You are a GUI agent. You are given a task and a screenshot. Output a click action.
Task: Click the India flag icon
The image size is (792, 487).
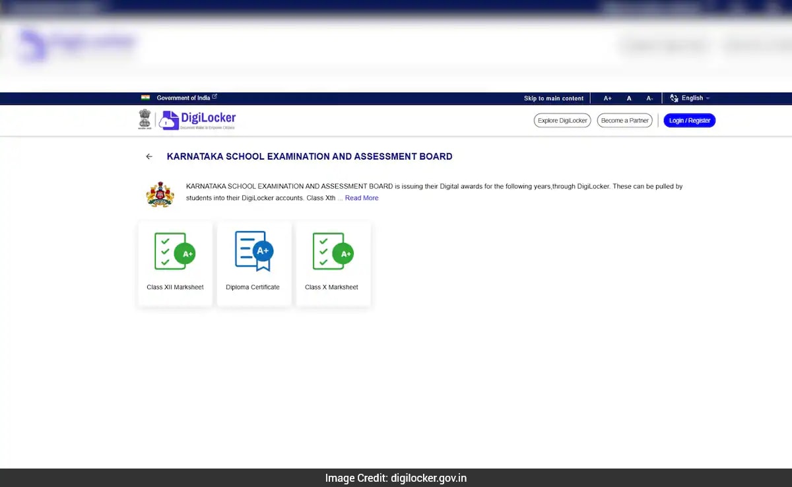[145, 98]
